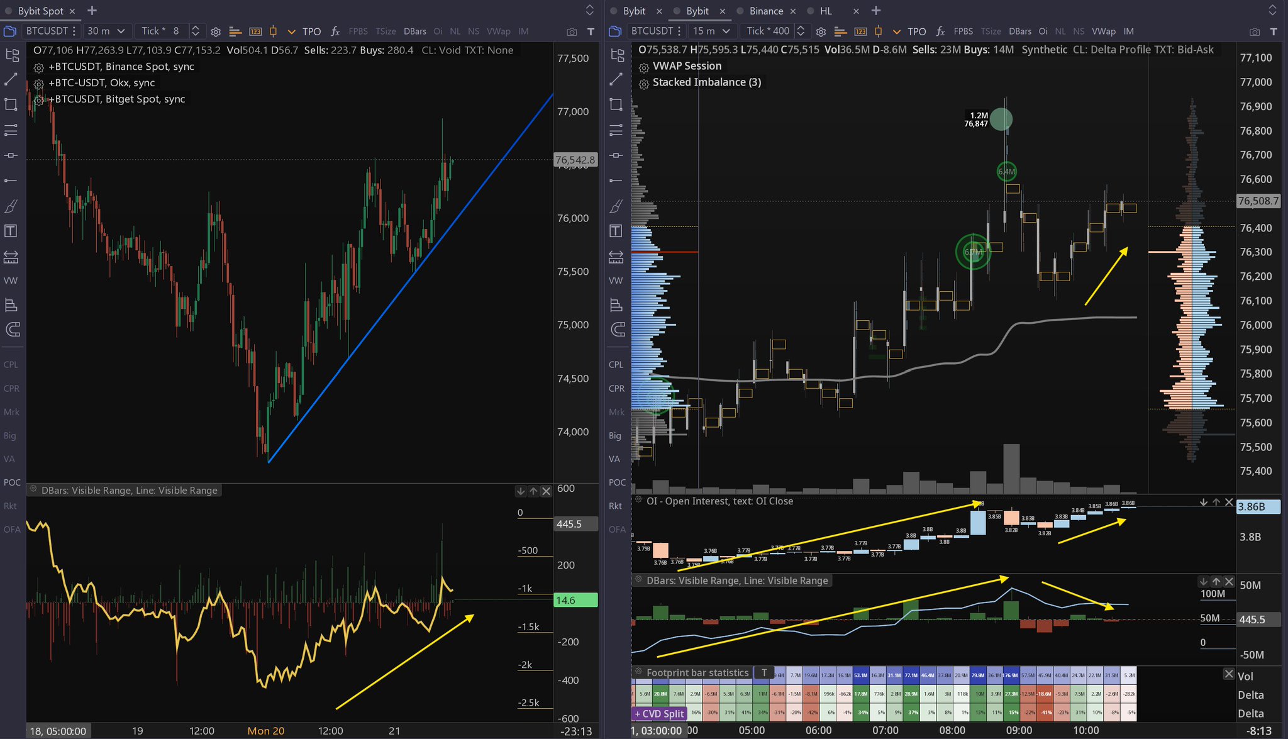1288x739 pixels.
Task: Open right chart settings gear in toolbar
Action: (821, 31)
